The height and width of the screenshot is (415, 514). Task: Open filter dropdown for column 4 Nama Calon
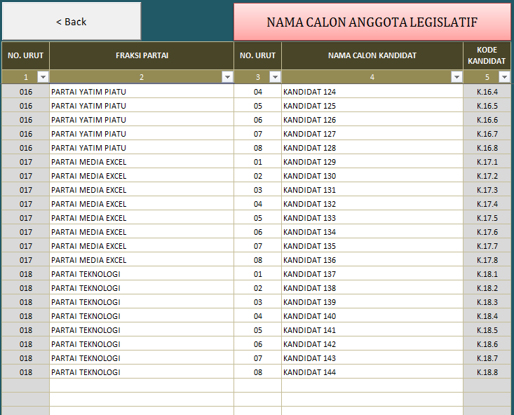point(456,77)
